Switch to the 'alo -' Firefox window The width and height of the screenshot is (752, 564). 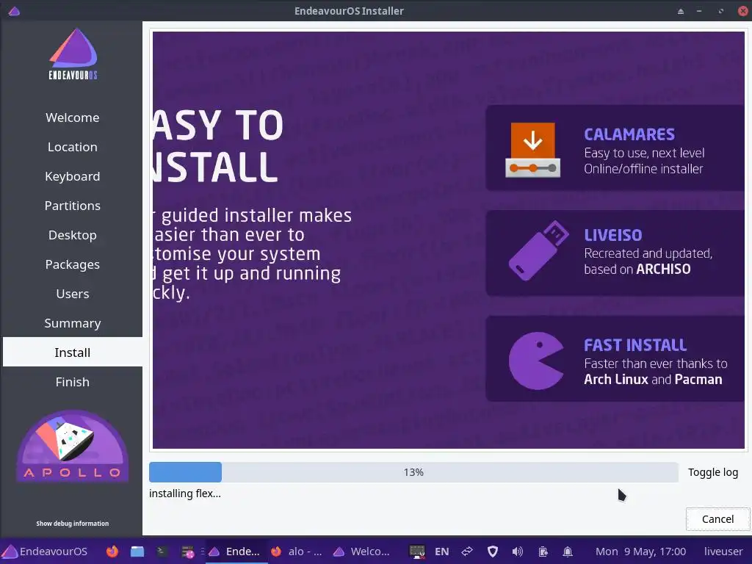tap(296, 552)
